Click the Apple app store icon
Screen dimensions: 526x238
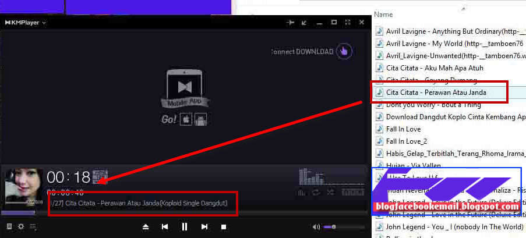186,119
